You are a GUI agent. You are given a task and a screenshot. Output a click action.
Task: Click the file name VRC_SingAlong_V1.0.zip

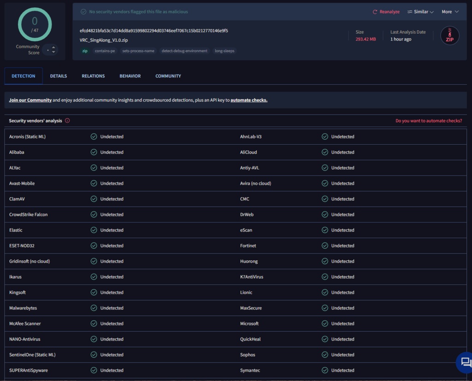(x=104, y=40)
